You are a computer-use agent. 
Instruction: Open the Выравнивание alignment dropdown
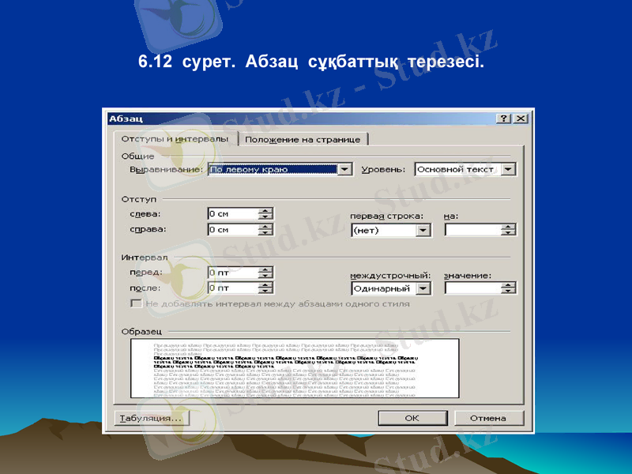pos(344,169)
